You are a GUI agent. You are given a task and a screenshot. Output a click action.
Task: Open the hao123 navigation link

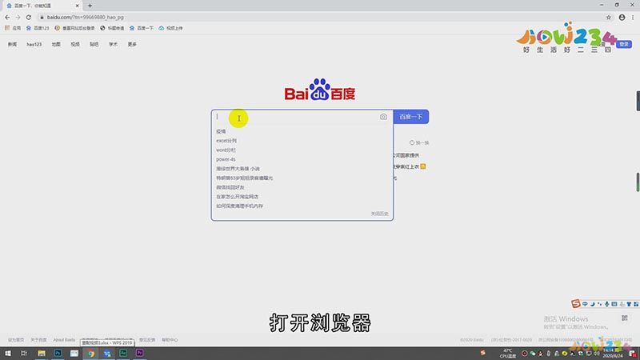click(34, 44)
